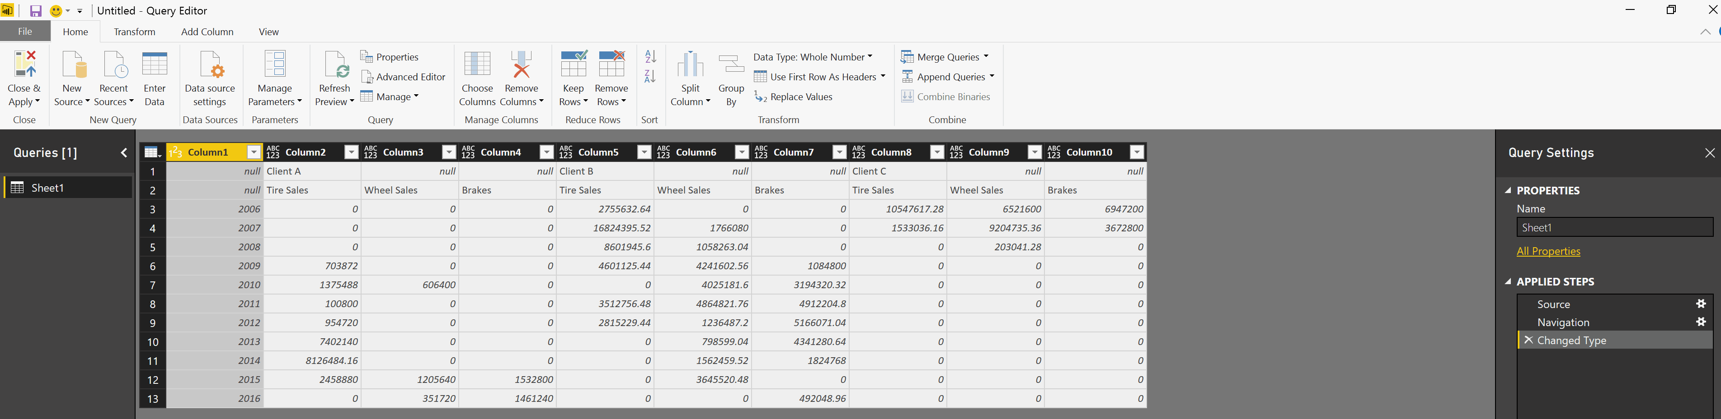Select the Sheet1 query in Queries list
Screen dimensions: 1721x419
67,188
